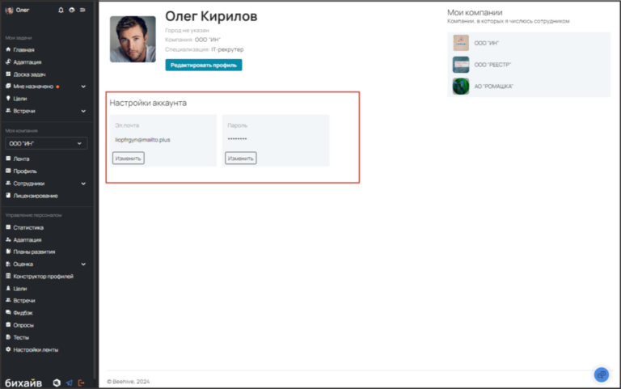This screenshot has width=621, height=389.
Task: Expand the Сотрудники submenu chevron
Action: [82, 184]
